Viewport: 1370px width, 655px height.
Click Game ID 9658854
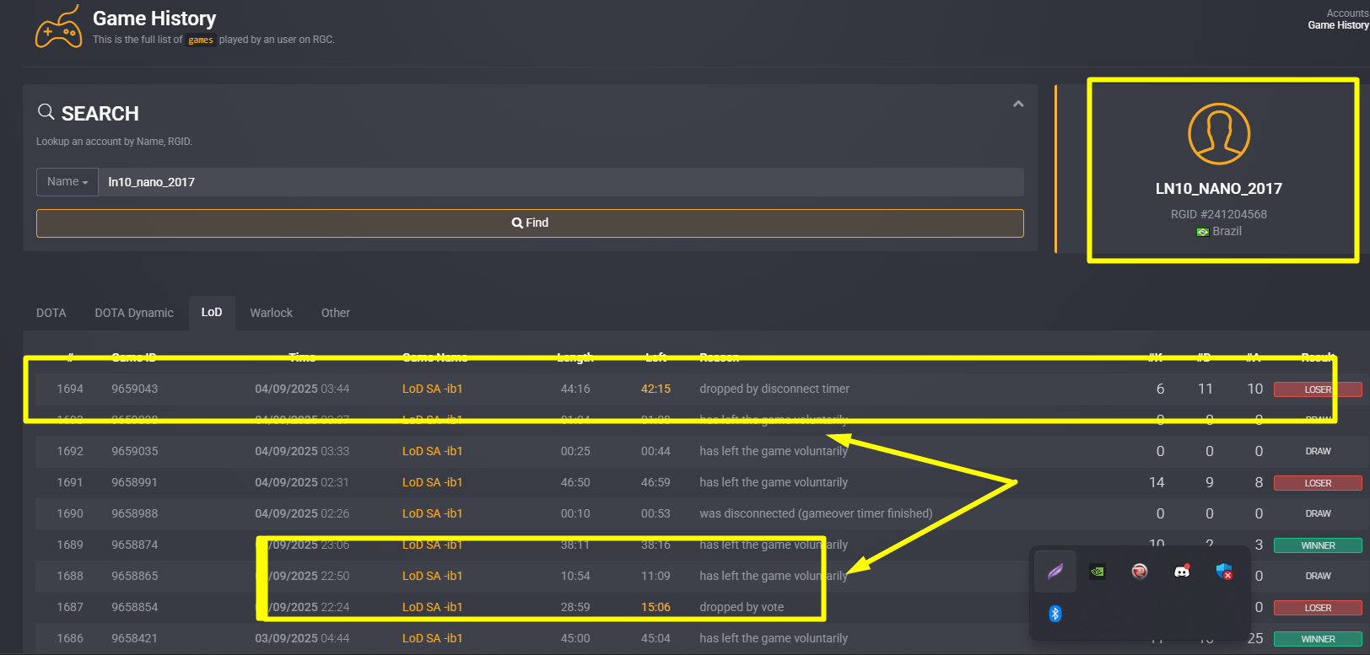135,607
